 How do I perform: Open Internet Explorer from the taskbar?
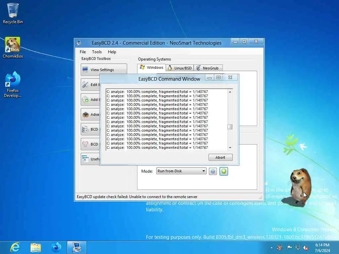coord(15,247)
